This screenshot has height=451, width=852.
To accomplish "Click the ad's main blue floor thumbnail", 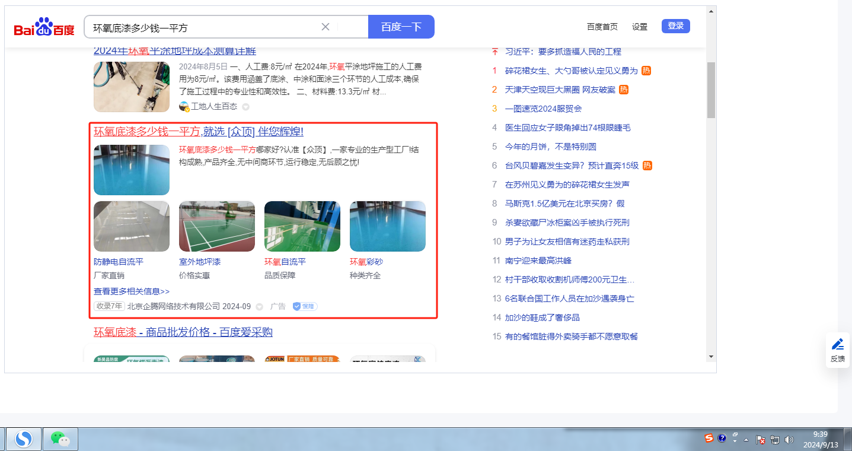I will pyautogui.click(x=132, y=170).
